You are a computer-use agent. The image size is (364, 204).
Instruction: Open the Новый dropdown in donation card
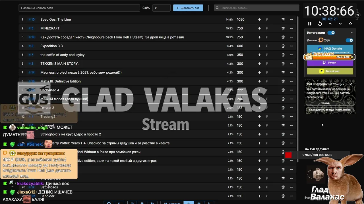[329, 103]
